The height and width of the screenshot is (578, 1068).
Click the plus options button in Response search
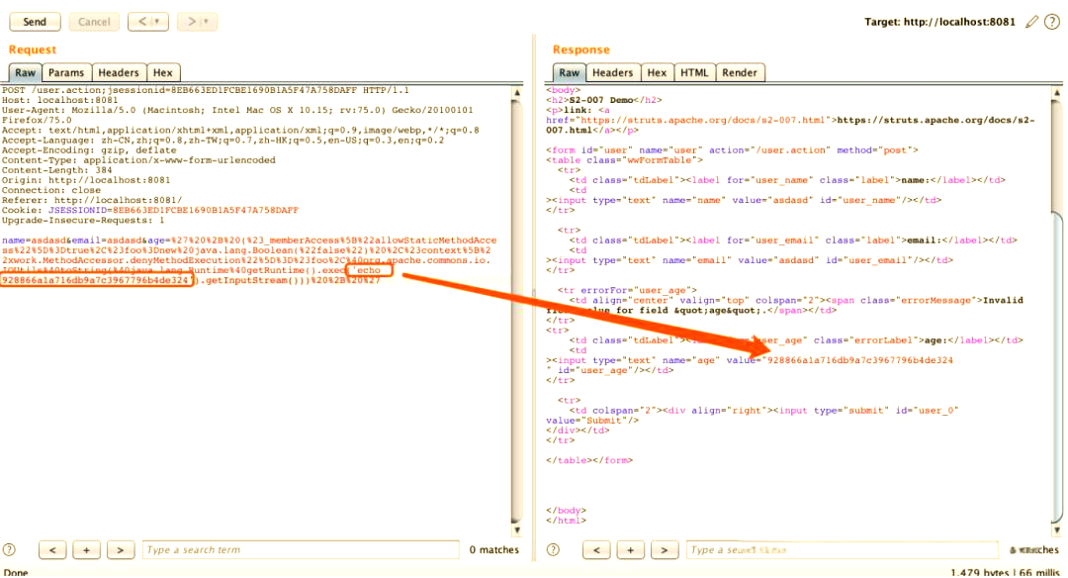point(631,550)
